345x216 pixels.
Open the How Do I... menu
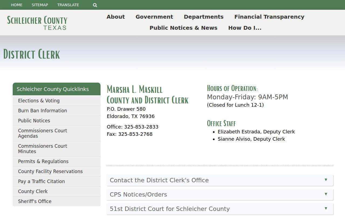pyautogui.click(x=245, y=28)
